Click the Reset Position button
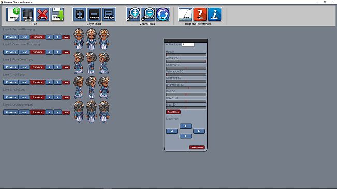This screenshot has height=189, width=337. point(197,147)
